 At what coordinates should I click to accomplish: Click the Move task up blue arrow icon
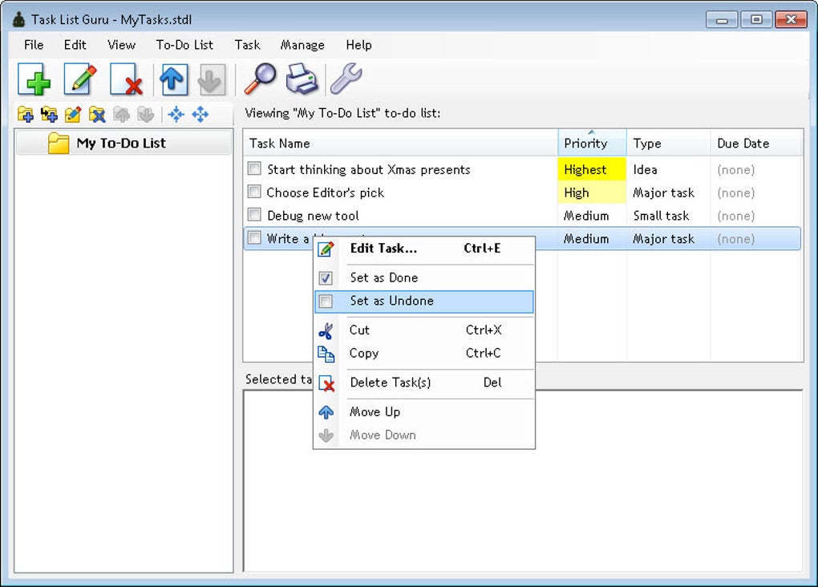[x=173, y=79]
